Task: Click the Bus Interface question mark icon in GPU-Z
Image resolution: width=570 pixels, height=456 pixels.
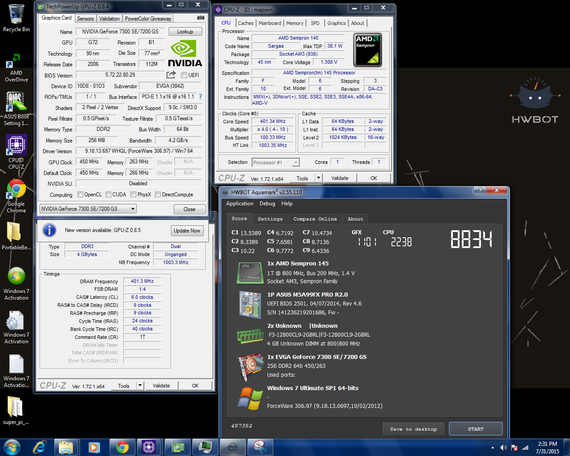Action: click(200, 97)
